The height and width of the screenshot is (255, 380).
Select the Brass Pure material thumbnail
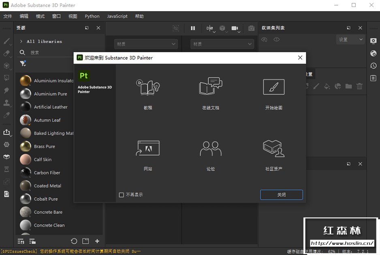click(x=26, y=146)
